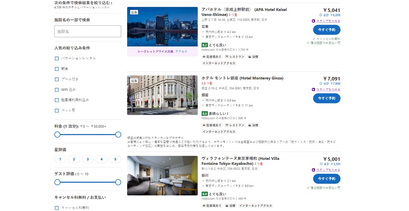Click 今すぐ予約 for Hotel Monterey Ginza
This screenshot has width=409, height=211.
coord(326,98)
